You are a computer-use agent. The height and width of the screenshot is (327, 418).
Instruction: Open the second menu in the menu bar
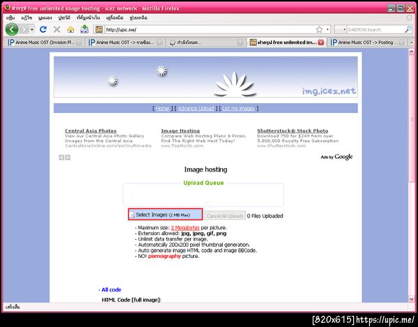pos(26,18)
